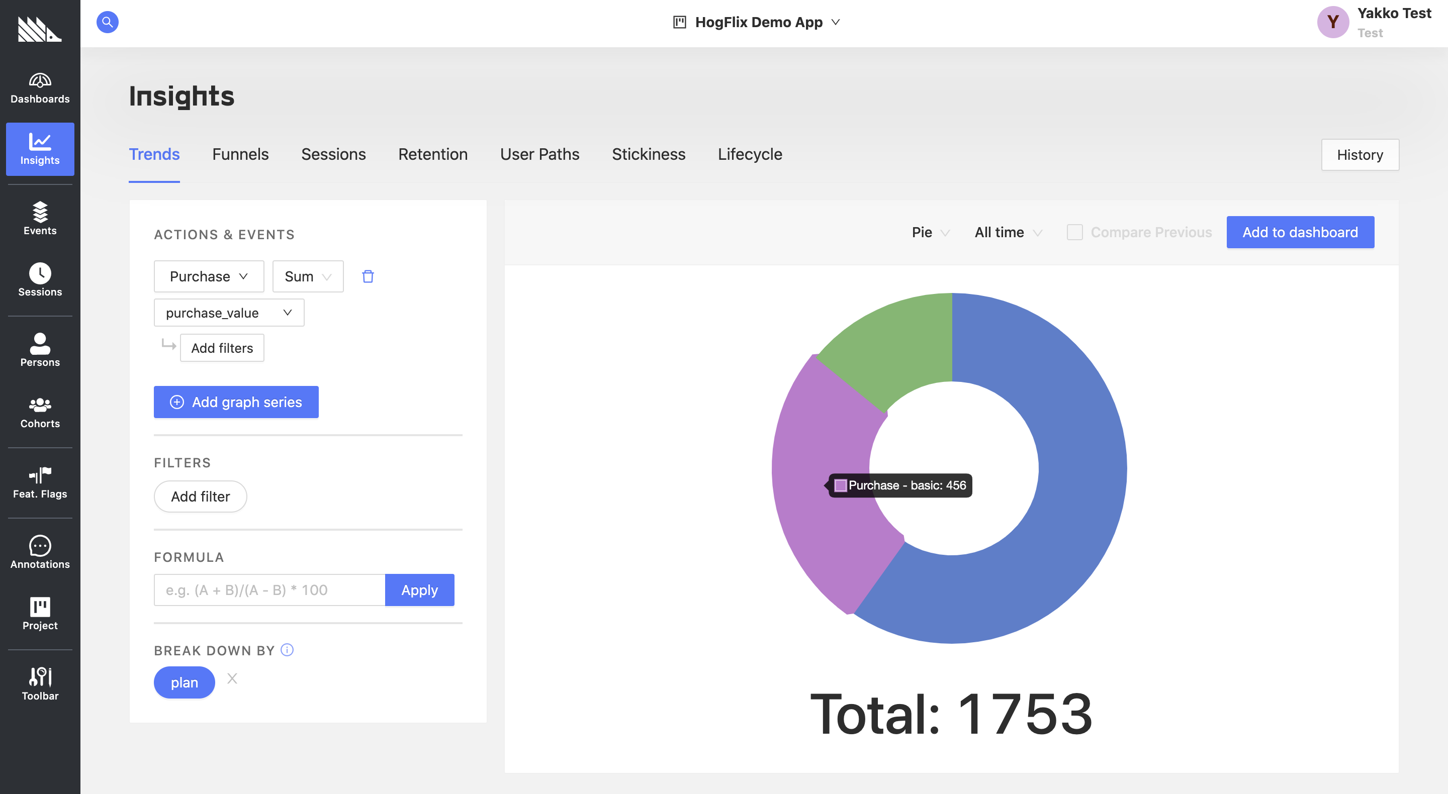Switch to the Funnels tab
Image resolution: width=1448 pixels, height=794 pixels.
pos(240,154)
